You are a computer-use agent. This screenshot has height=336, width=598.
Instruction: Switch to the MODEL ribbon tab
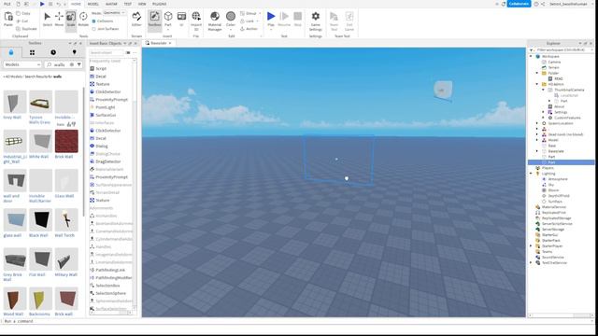(93, 4)
